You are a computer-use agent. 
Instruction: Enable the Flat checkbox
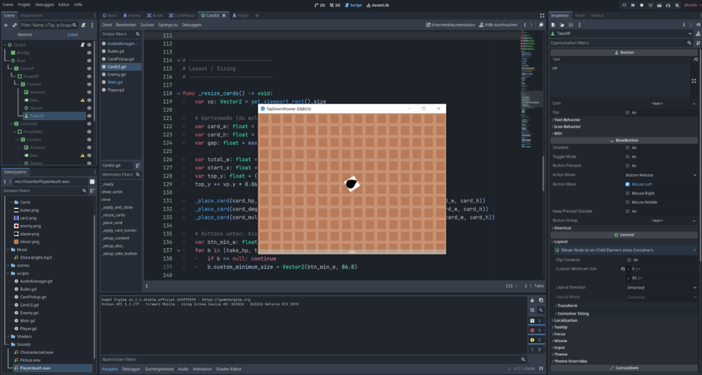click(627, 112)
